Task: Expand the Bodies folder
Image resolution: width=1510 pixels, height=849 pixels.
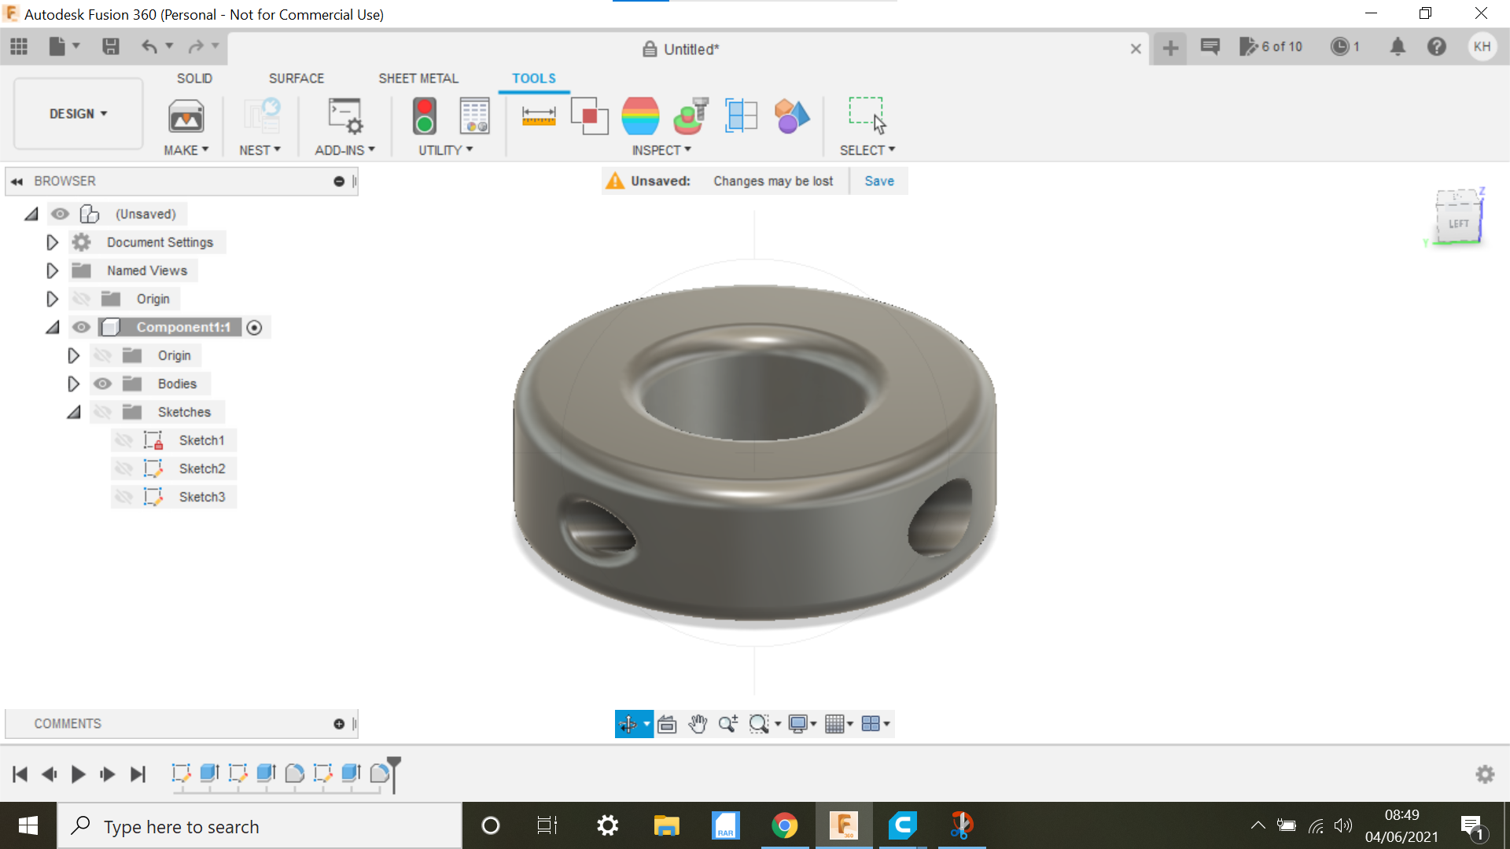Action: click(x=73, y=383)
